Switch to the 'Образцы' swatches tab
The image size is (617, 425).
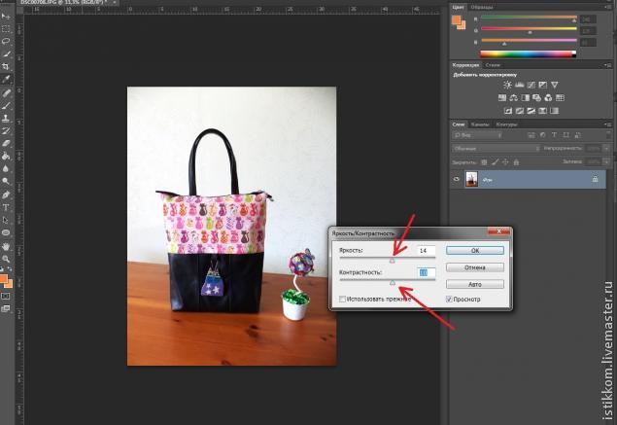(x=482, y=7)
